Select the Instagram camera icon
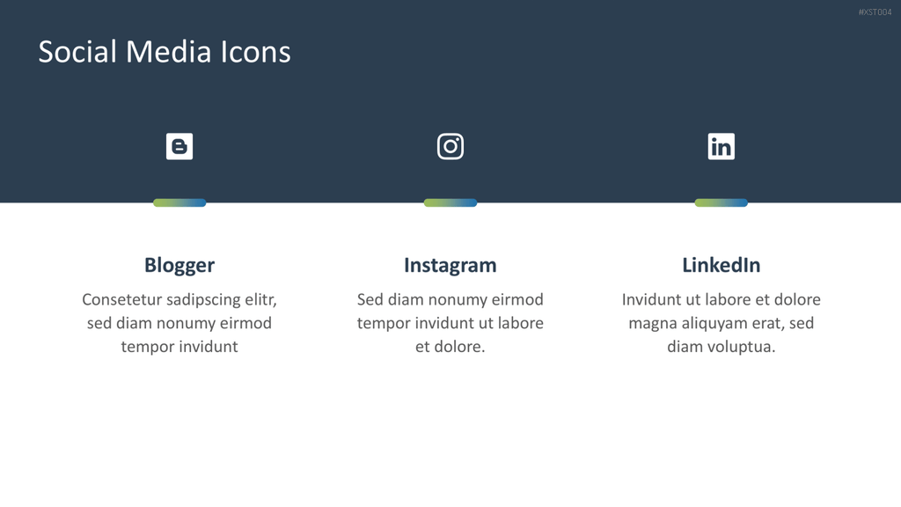The height and width of the screenshot is (507, 901). pos(450,146)
